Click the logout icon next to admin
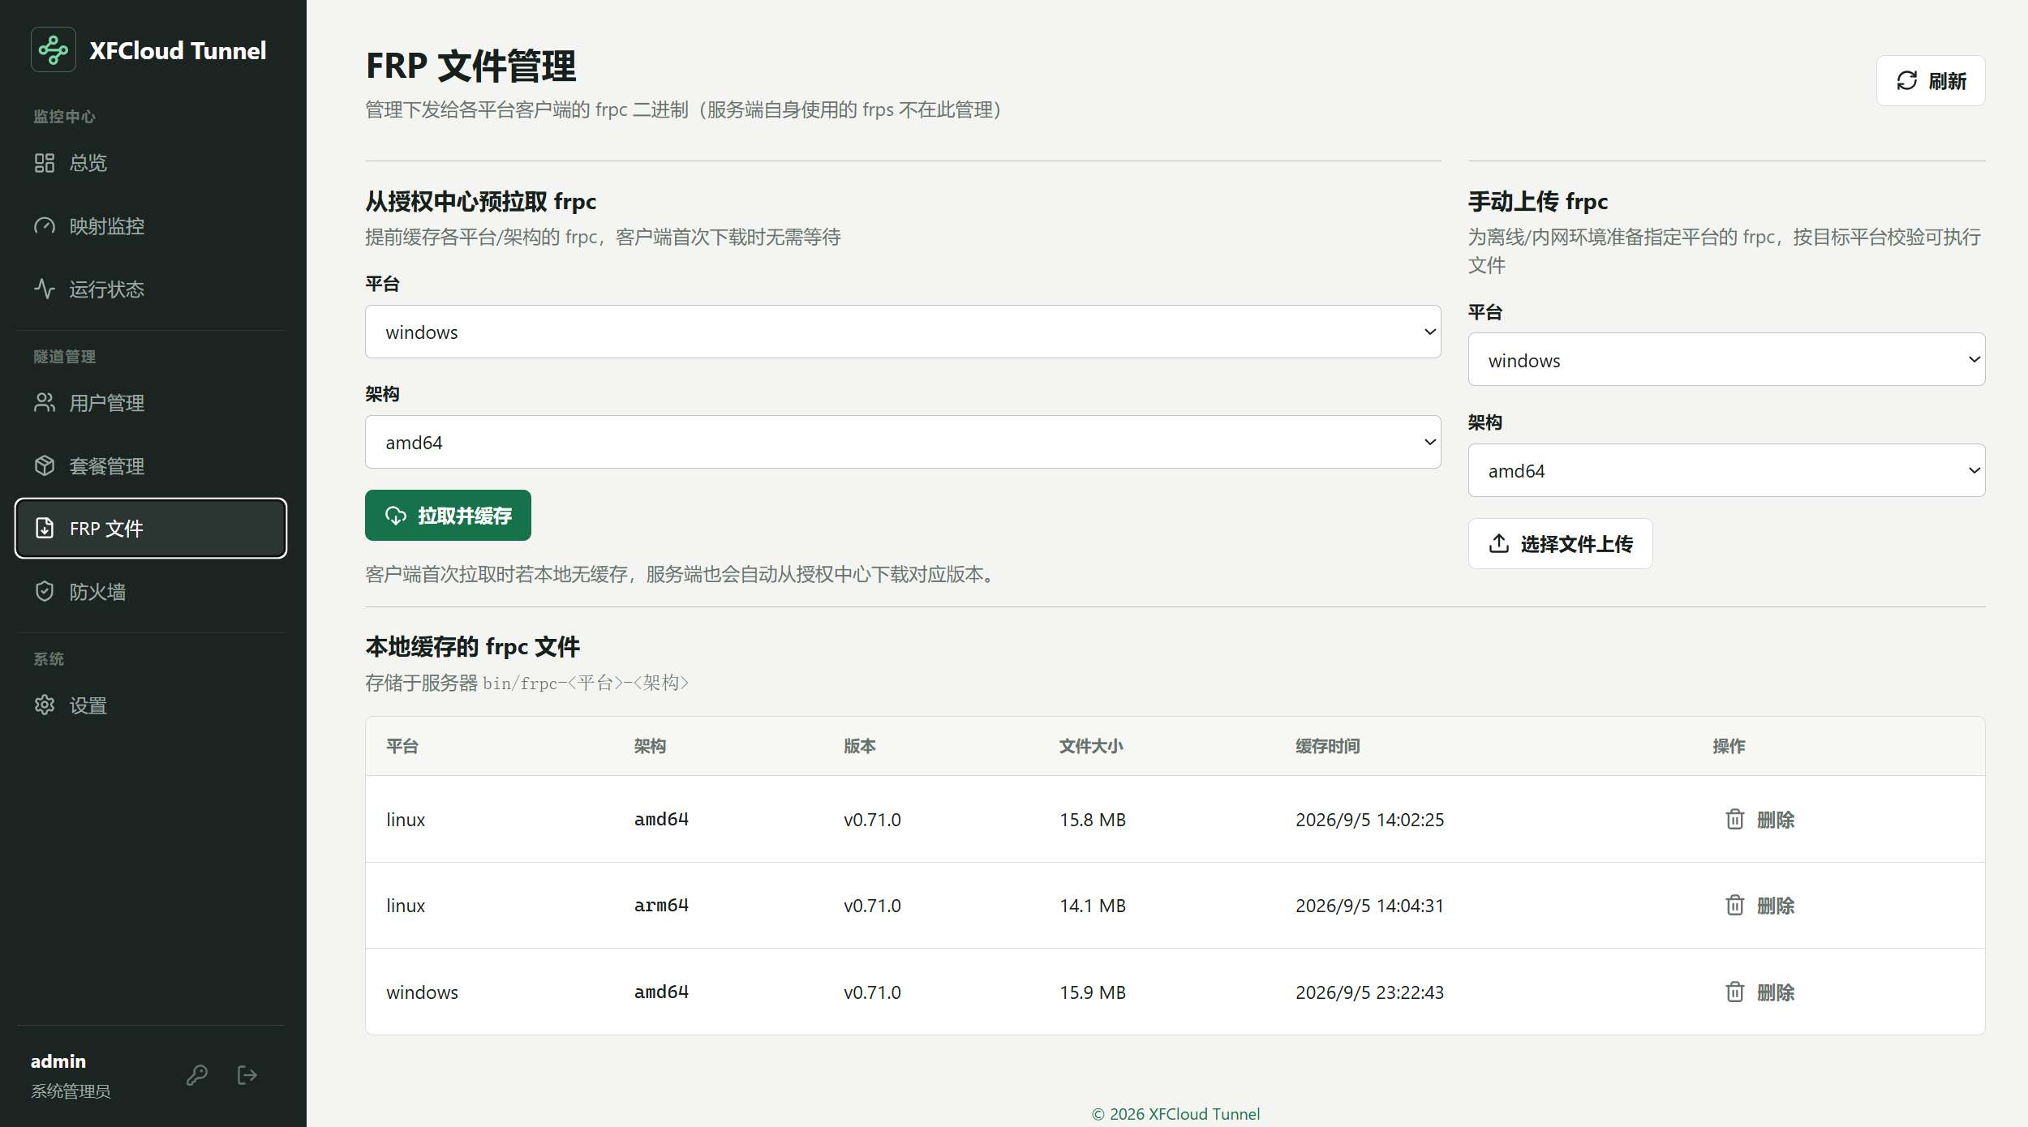Screen dimensions: 2028x1127 coord(247,1075)
